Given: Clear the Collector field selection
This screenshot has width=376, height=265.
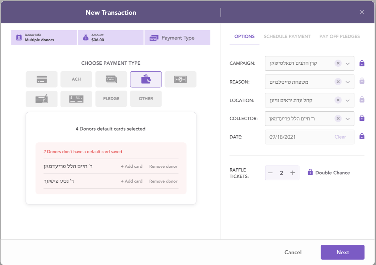Looking at the screenshot, I should point(338,119).
